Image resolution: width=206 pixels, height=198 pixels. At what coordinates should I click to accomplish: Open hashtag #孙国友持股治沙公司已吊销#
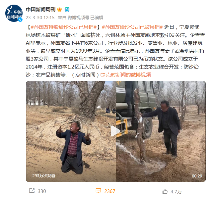64,27
